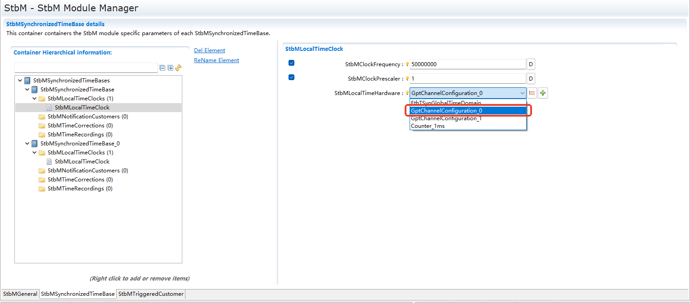The image size is (690, 303).
Task: Switch to the StbMGeneral tab
Action: click(20, 294)
